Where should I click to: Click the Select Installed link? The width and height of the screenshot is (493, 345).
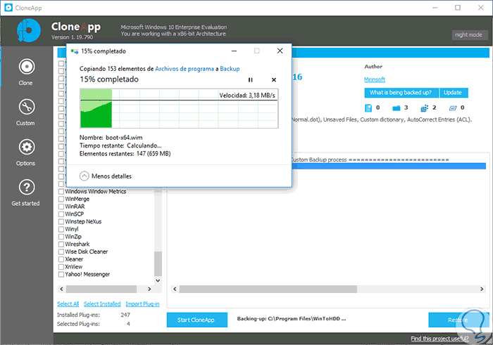click(x=102, y=304)
